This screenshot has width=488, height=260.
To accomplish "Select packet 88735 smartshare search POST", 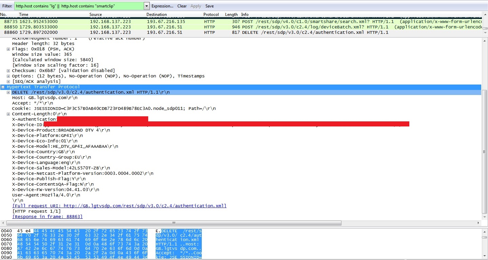I will (x=241, y=21).
